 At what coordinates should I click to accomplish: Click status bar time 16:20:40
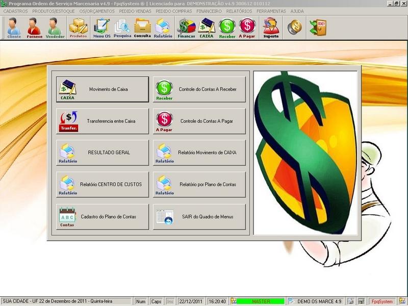[x=217, y=301]
